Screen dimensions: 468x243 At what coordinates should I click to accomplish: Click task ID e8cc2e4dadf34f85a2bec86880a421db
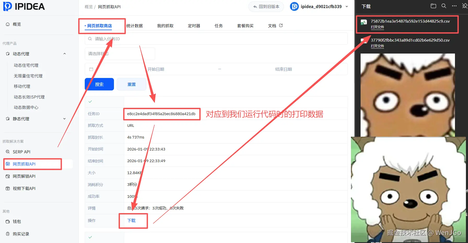tap(161, 114)
